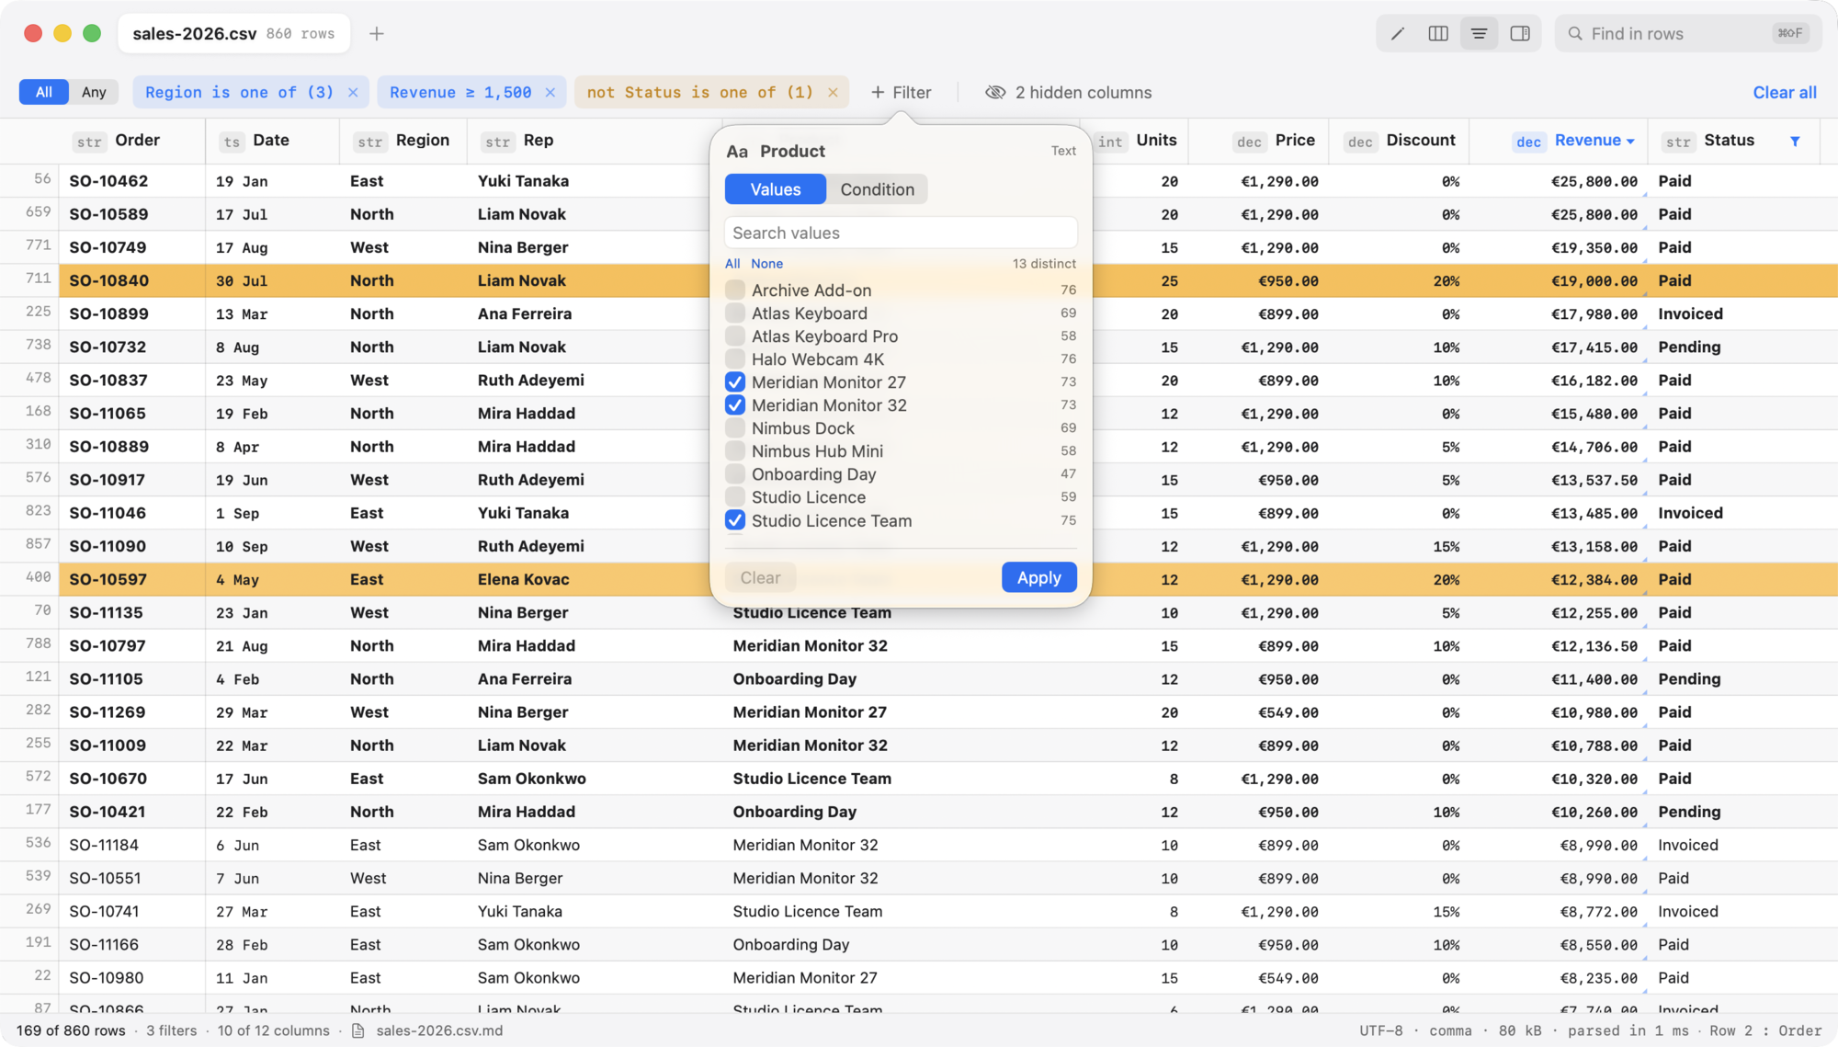Focus the Search values field
This screenshot has width=1838, height=1047.
[901, 233]
